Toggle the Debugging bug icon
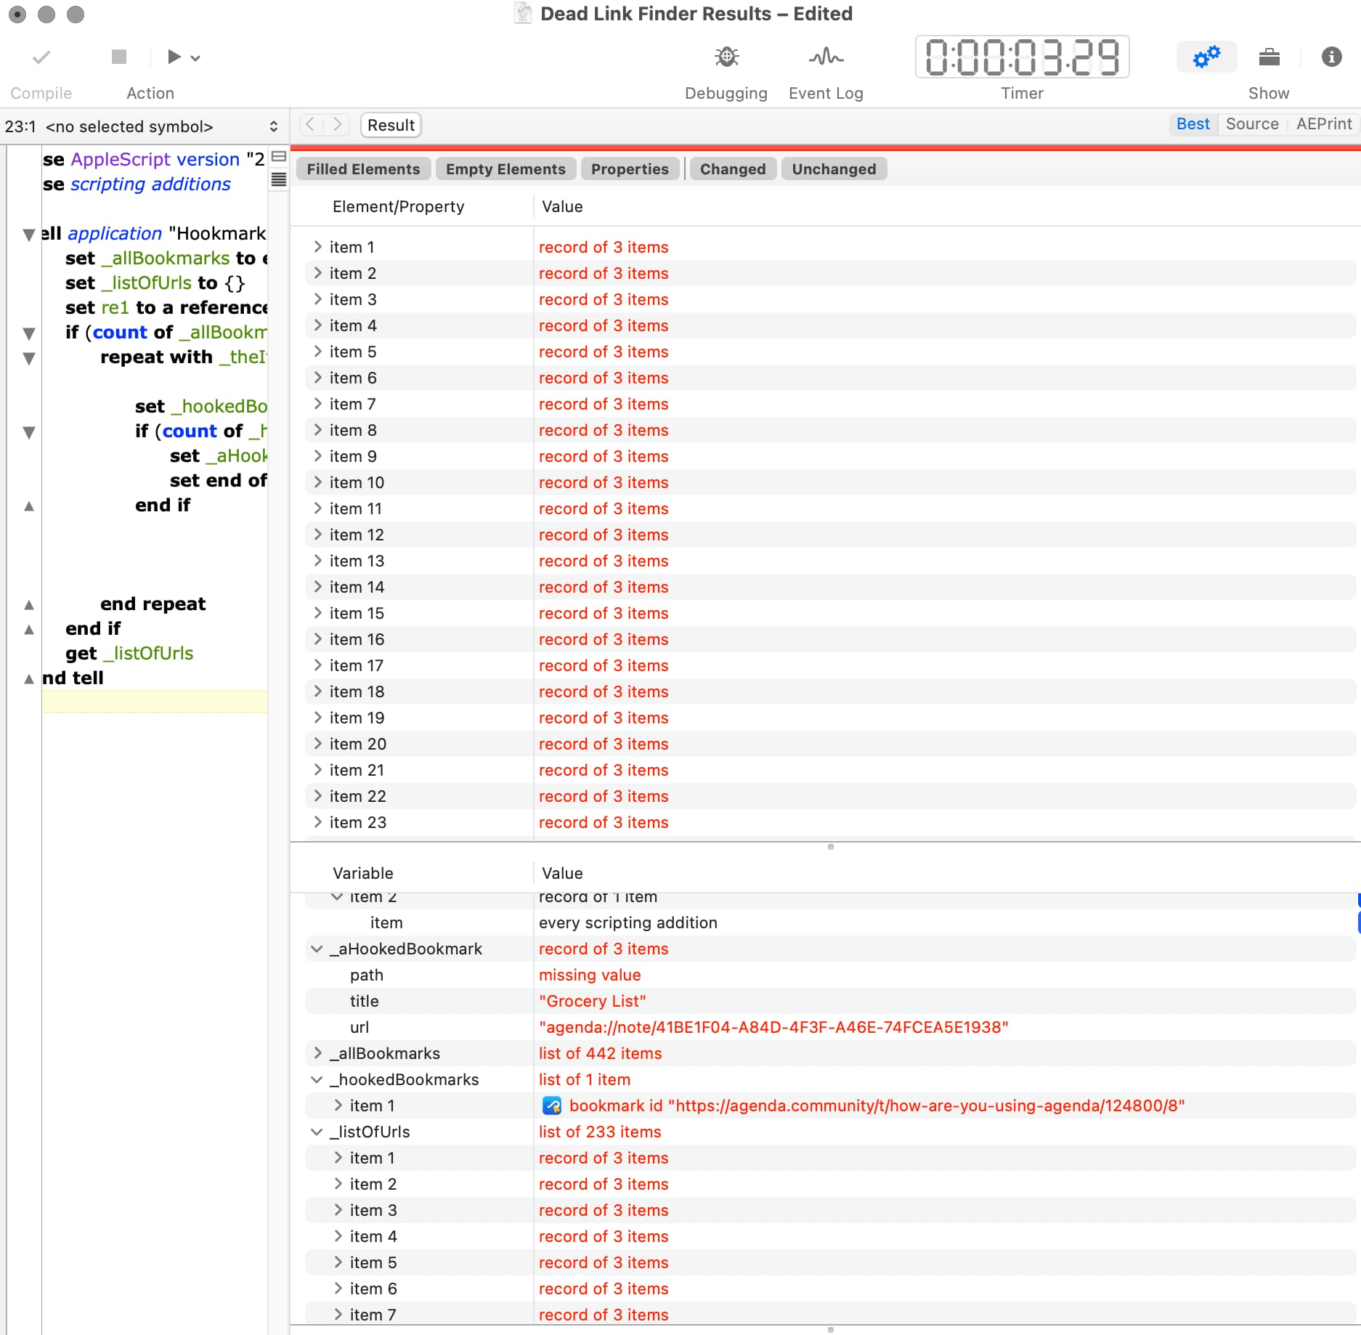The height and width of the screenshot is (1335, 1361). pos(726,57)
